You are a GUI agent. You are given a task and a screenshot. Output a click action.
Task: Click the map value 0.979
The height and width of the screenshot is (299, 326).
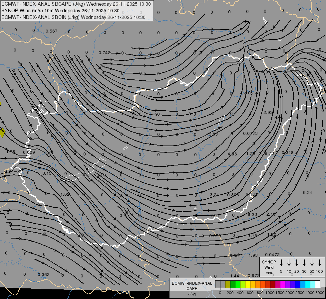(215, 236)
